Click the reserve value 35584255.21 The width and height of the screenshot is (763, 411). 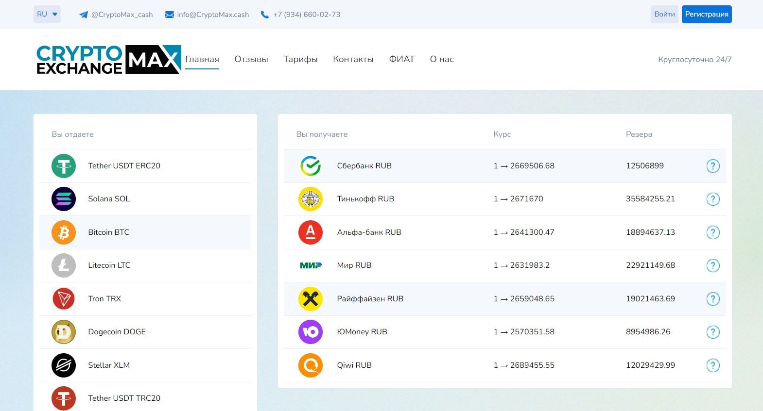(x=650, y=198)
